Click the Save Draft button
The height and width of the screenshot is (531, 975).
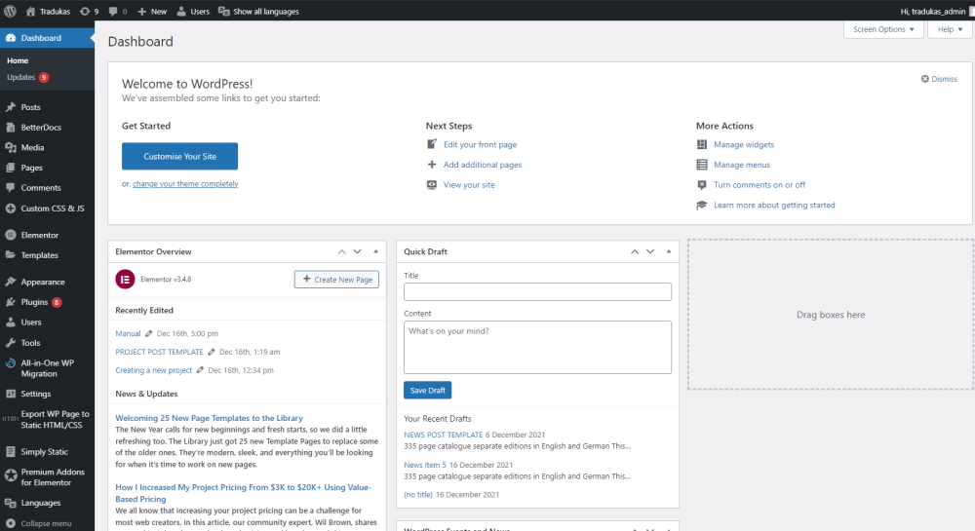click(x=428, y=391)
